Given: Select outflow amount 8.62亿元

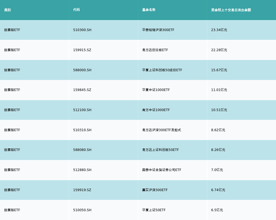Looking at the screenshot, I should (218, 130).
